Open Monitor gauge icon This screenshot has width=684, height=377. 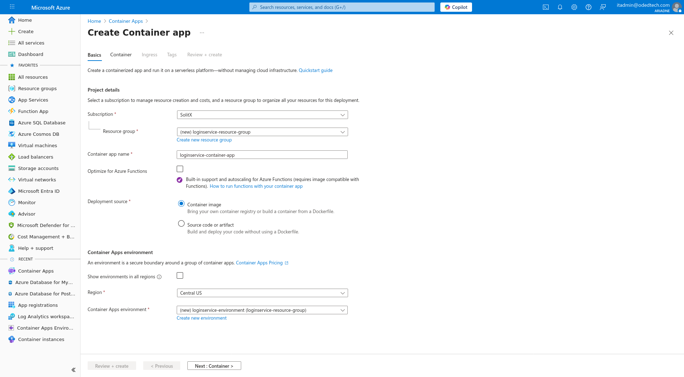coord(12,202)
